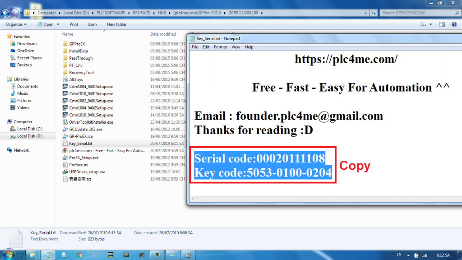This screenshot has height=260, width=462.
Task: Select the GP-ProEX.ico file
Action: point(81,136)
